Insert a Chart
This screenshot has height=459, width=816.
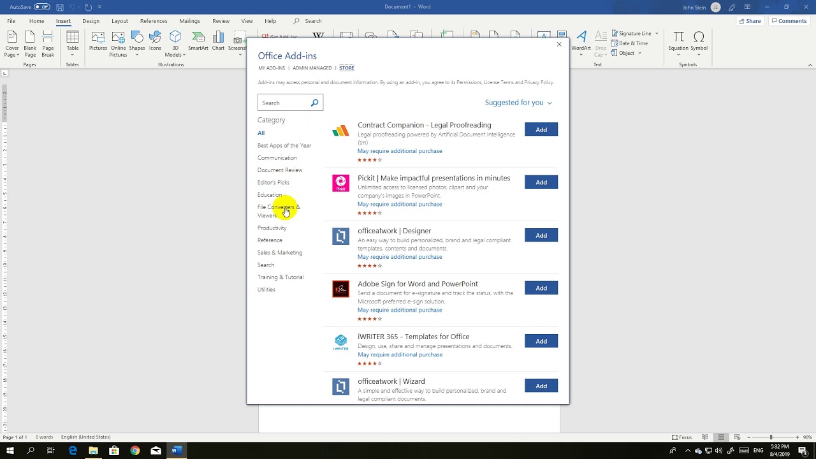(218, 41)
